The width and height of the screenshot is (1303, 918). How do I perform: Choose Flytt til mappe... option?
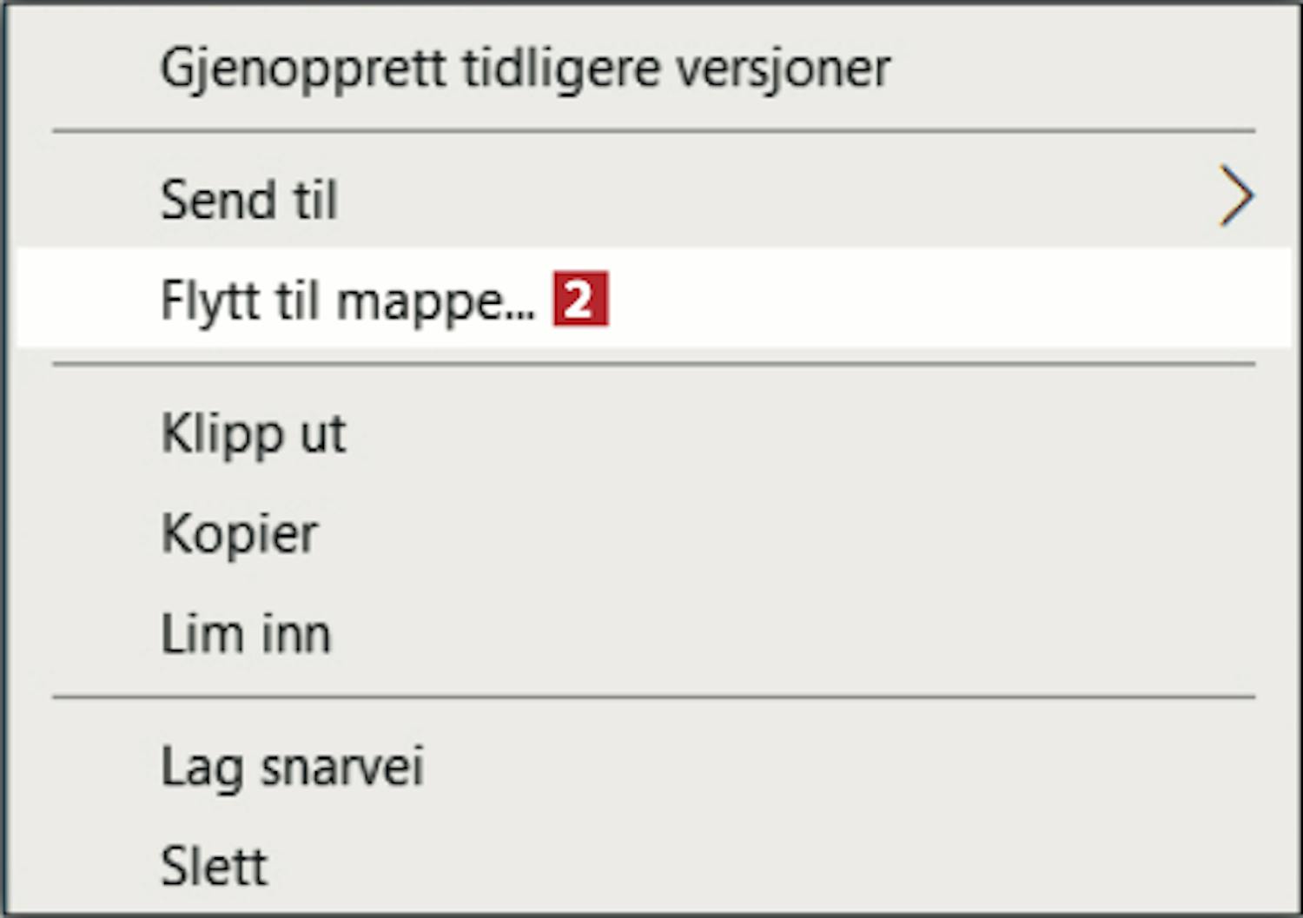[x=347, y=301]
